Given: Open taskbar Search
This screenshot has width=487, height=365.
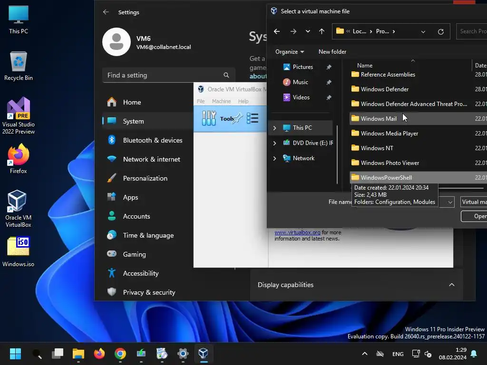Looking at the screenshot, I should pos(37,354).
